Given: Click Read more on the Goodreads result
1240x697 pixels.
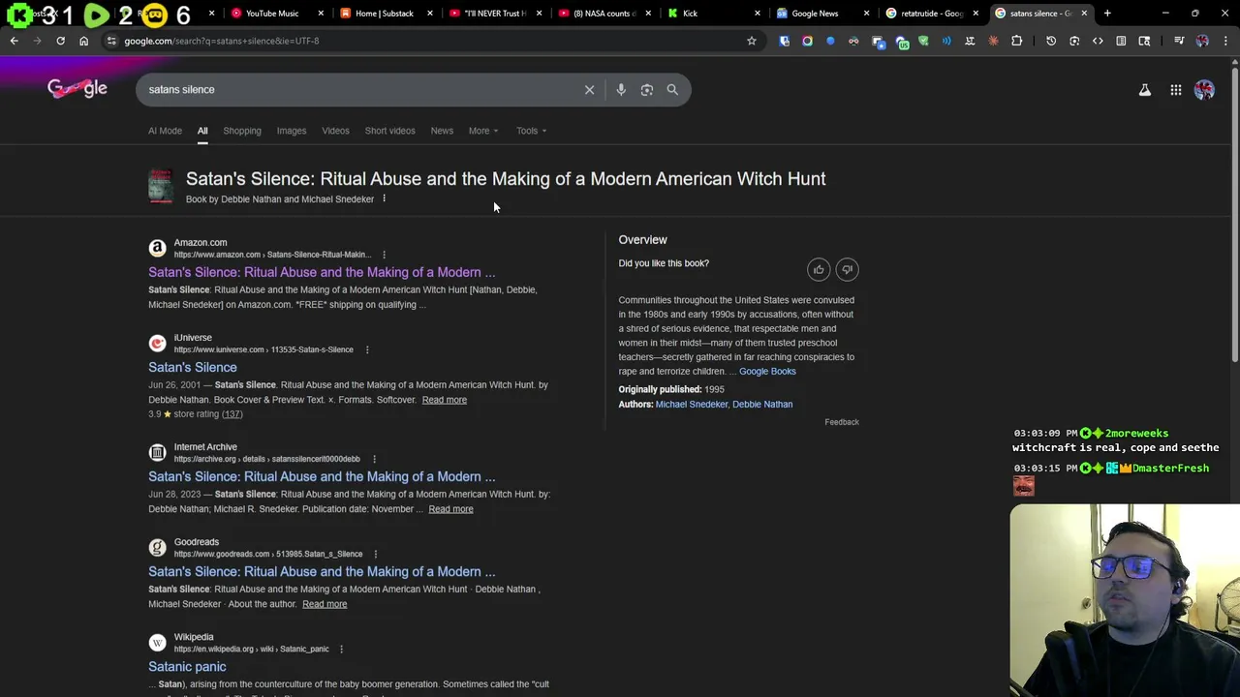Looking at the screenshot, I should pos(325,604).
